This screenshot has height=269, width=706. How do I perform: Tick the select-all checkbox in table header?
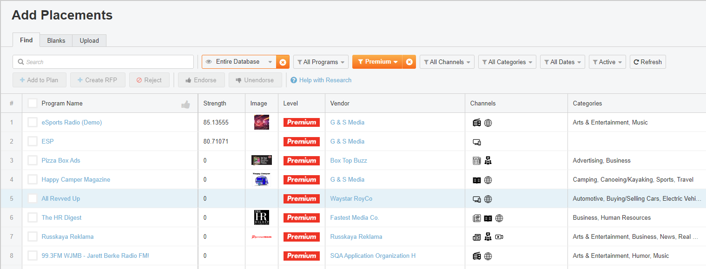tap(32, 103)
